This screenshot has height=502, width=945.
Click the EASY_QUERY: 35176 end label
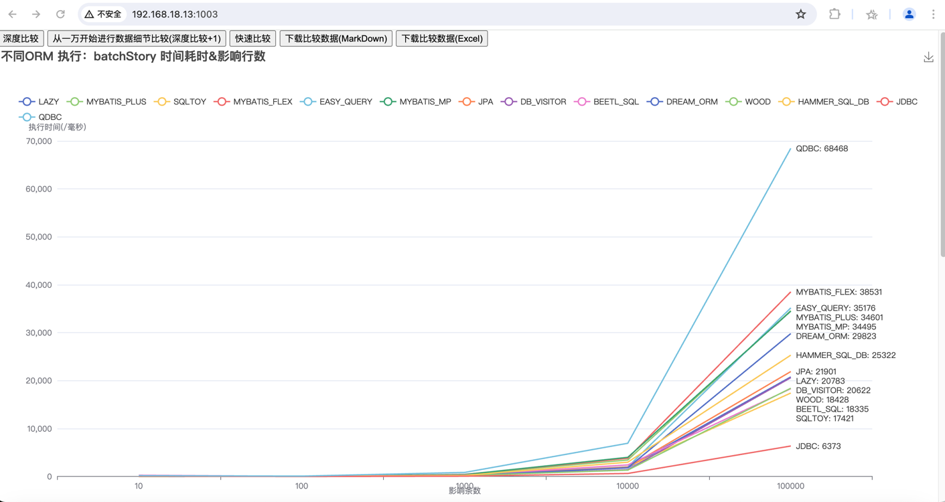pos(835,308)
